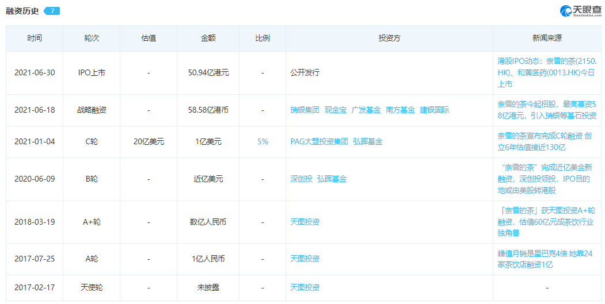
Task: Open 弘晖基金 in the C轮 row
Action: coord(368,142)
